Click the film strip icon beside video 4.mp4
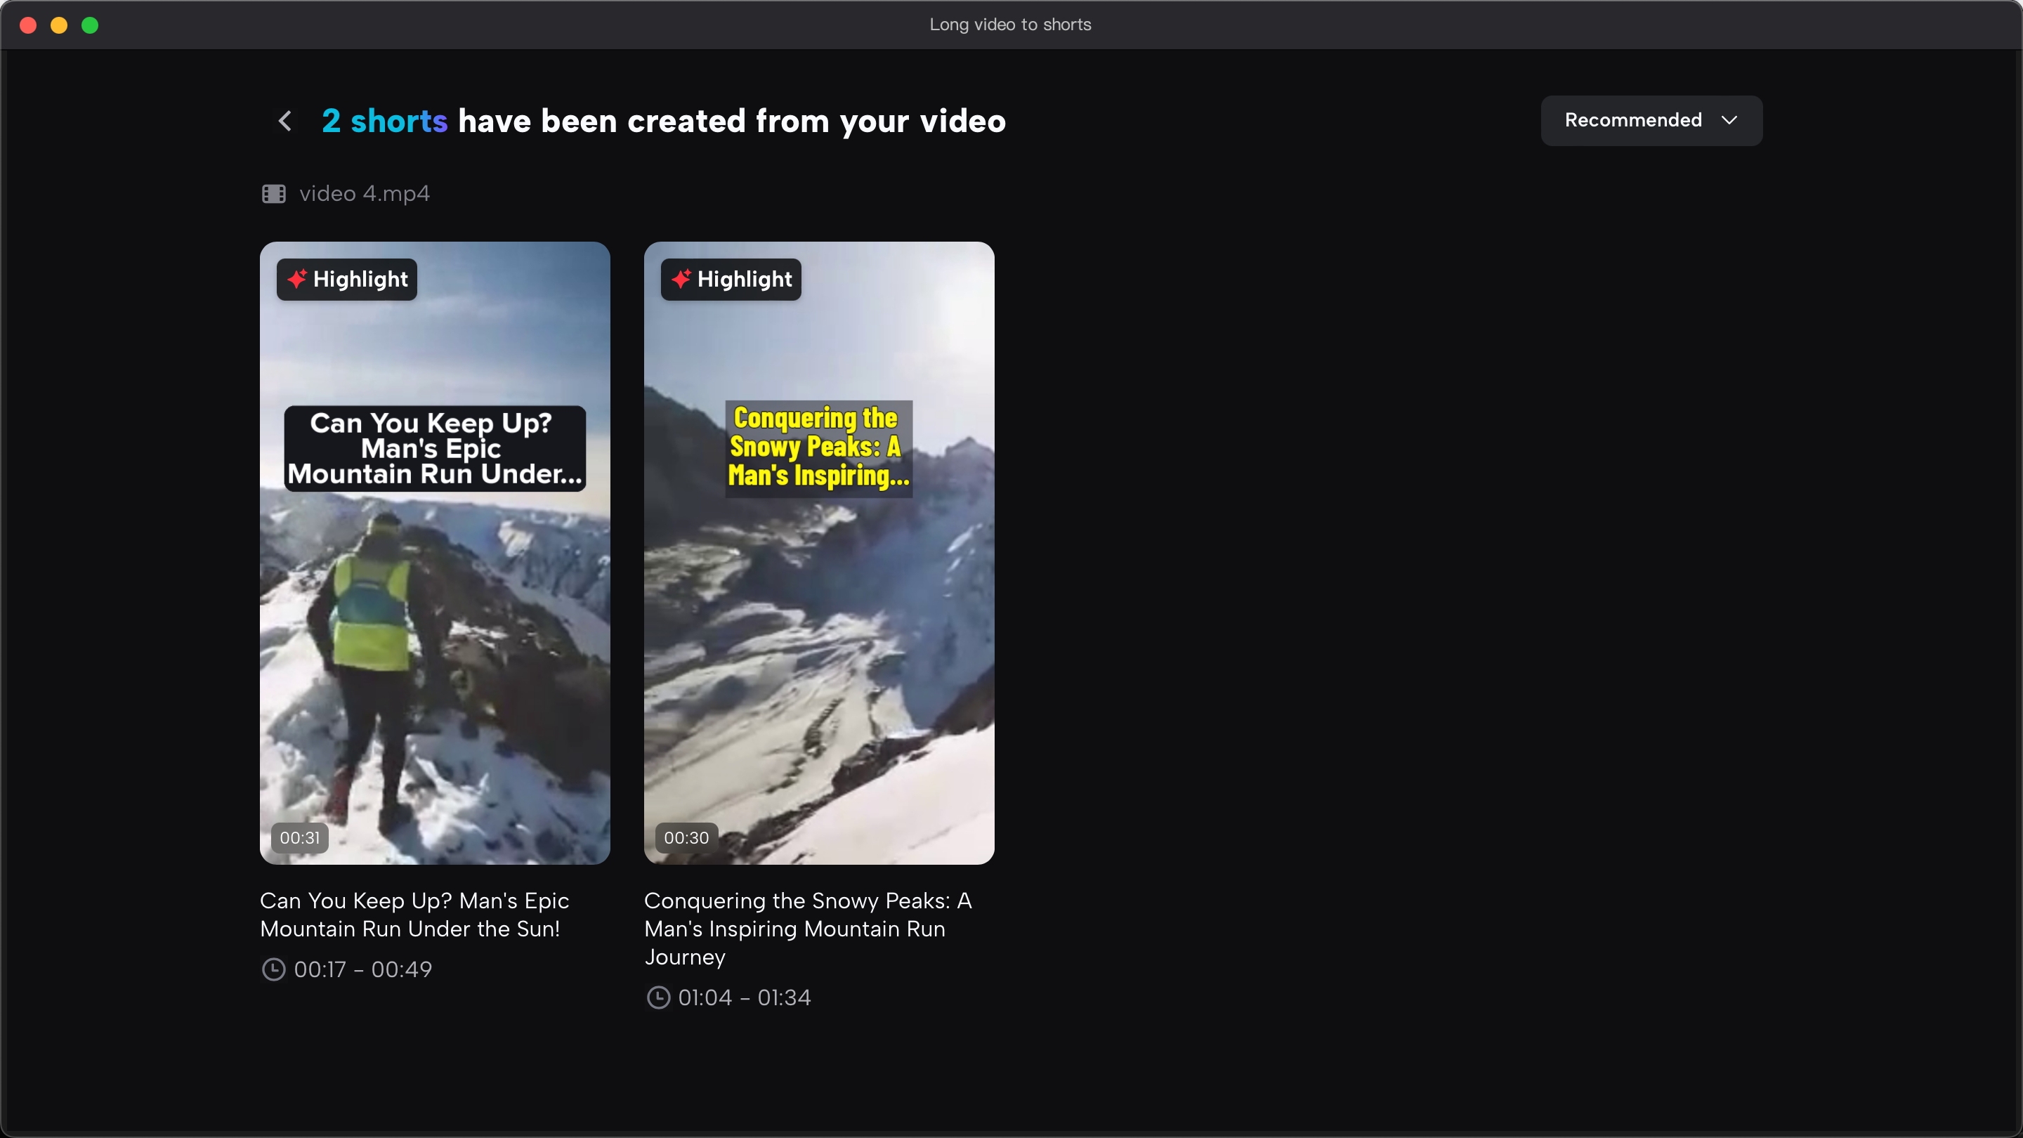The image size is (2023, 1138). pos(273,193)
